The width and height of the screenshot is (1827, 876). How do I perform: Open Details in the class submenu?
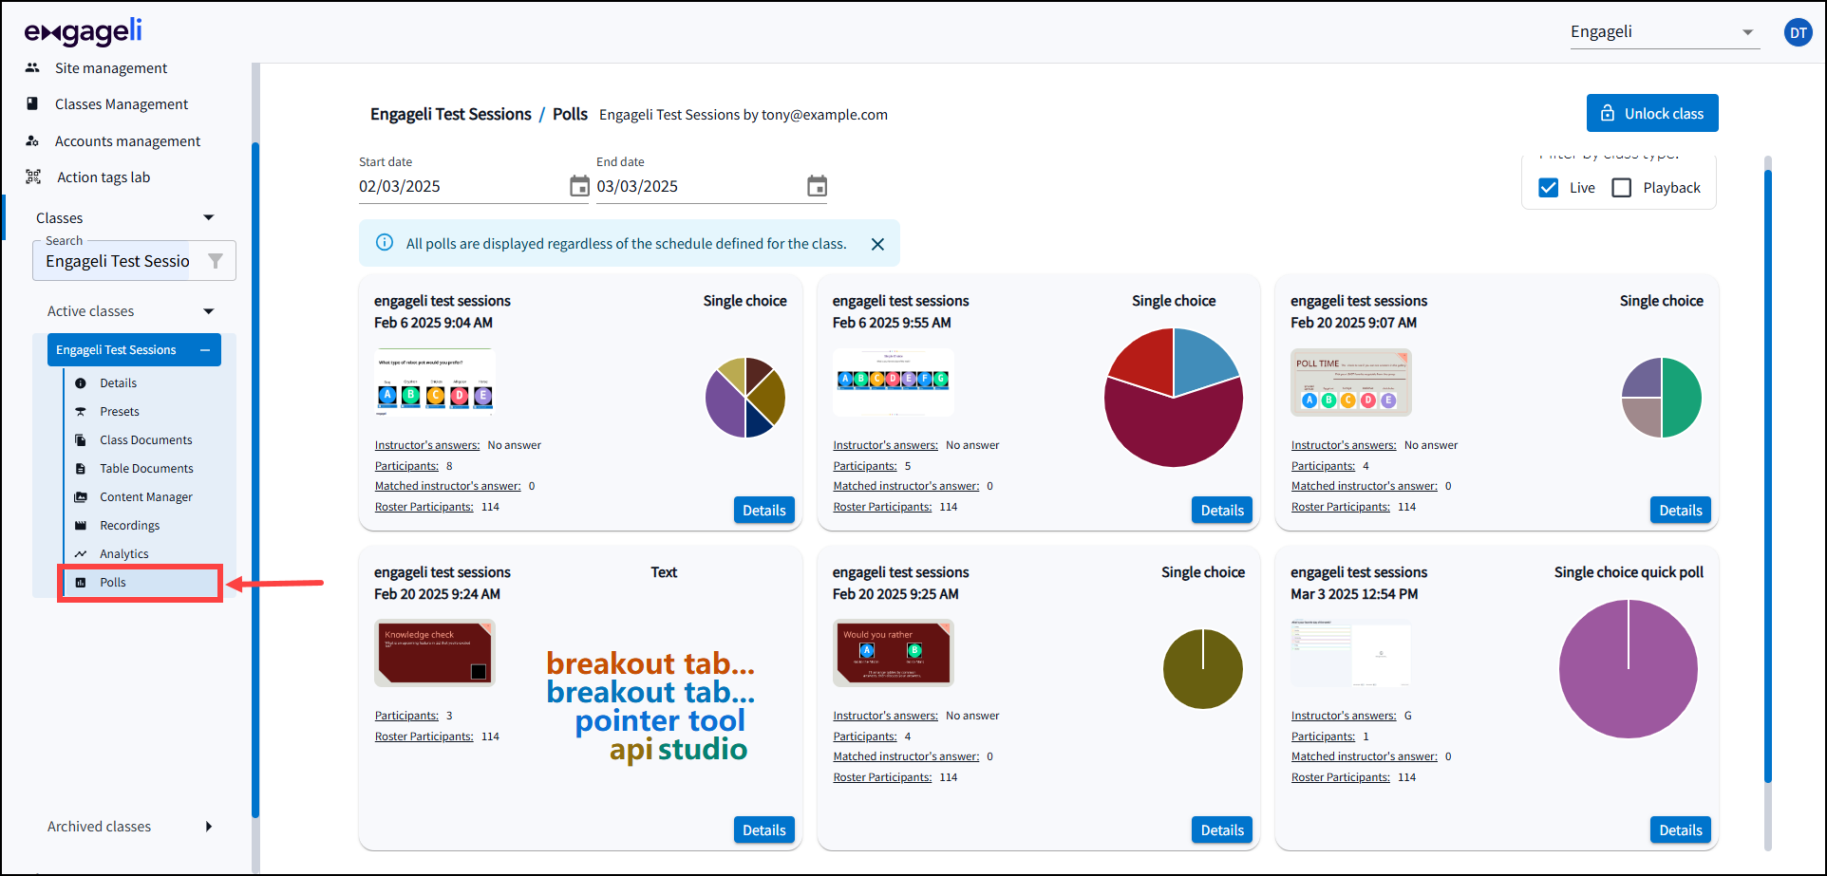pos(119,383)
